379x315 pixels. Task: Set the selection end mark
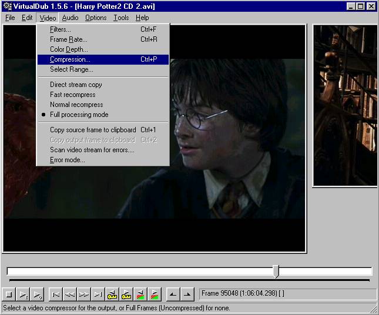(187, 294)
